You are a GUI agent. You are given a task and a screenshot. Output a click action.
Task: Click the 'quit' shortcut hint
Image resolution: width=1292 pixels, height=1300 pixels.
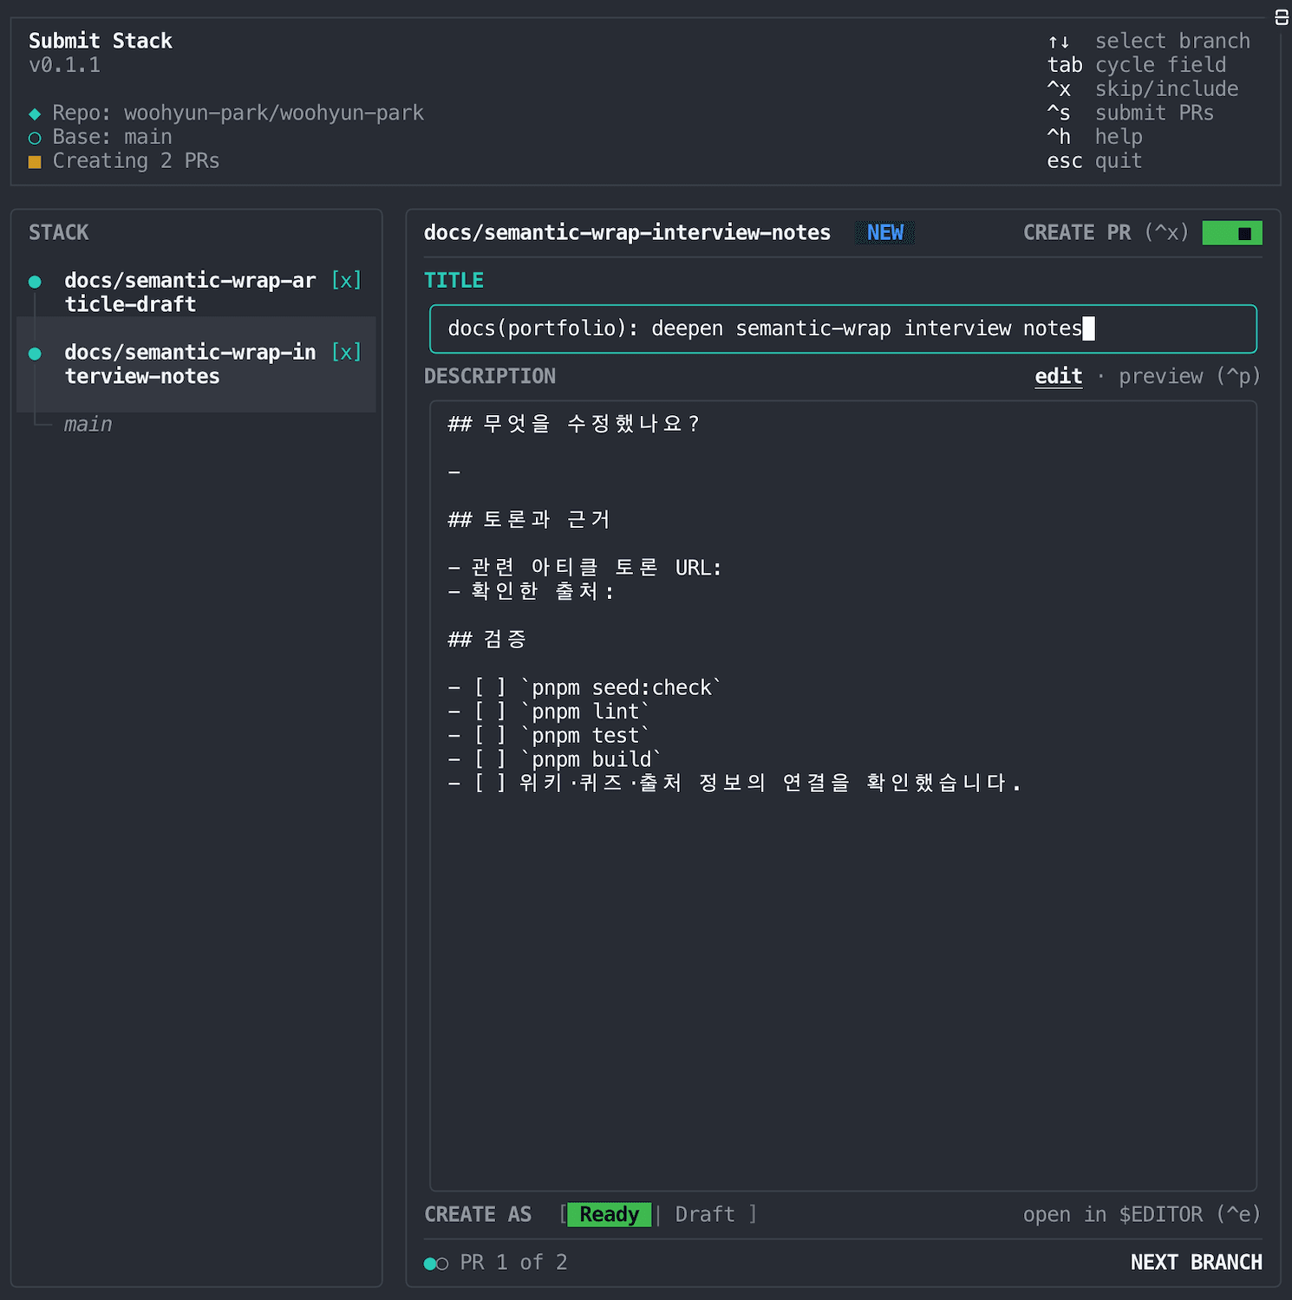click(x=1119, y=161)
